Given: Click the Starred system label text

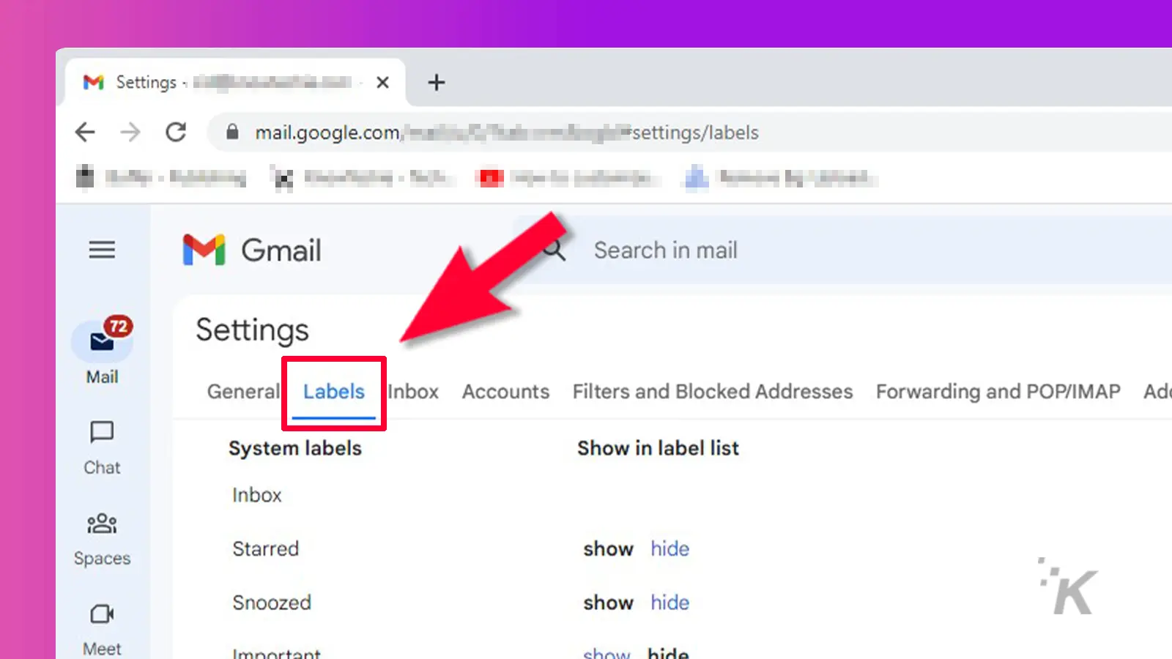Looking at the screenshot, I should 266,549.
